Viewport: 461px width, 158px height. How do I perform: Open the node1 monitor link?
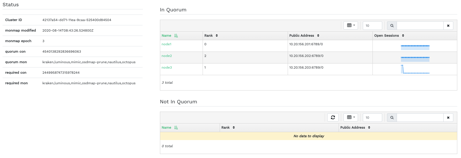[x=166, y=44]
